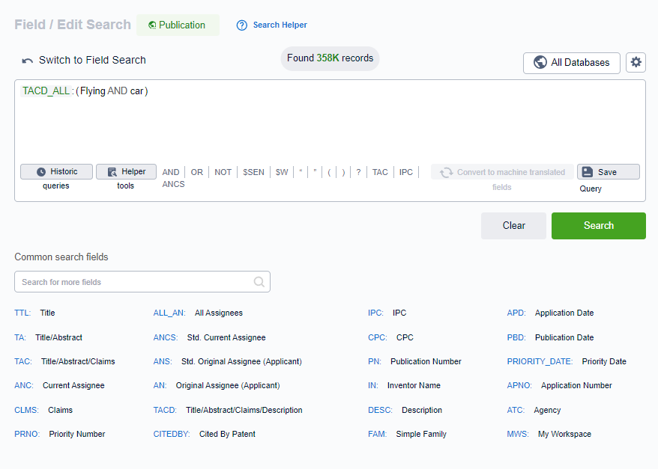This screenshot has width=658, height=469.
Task: Insert the $SEN proximity operator
Action: (x=253, y=172)
